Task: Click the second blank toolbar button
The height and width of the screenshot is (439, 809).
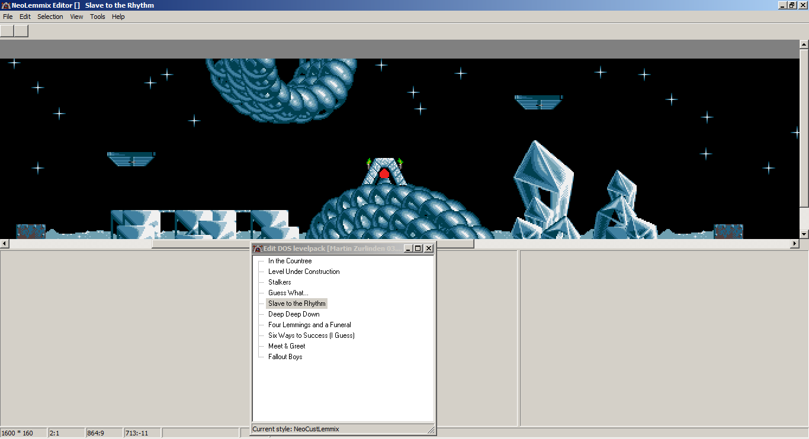Action: coord(21,31)
